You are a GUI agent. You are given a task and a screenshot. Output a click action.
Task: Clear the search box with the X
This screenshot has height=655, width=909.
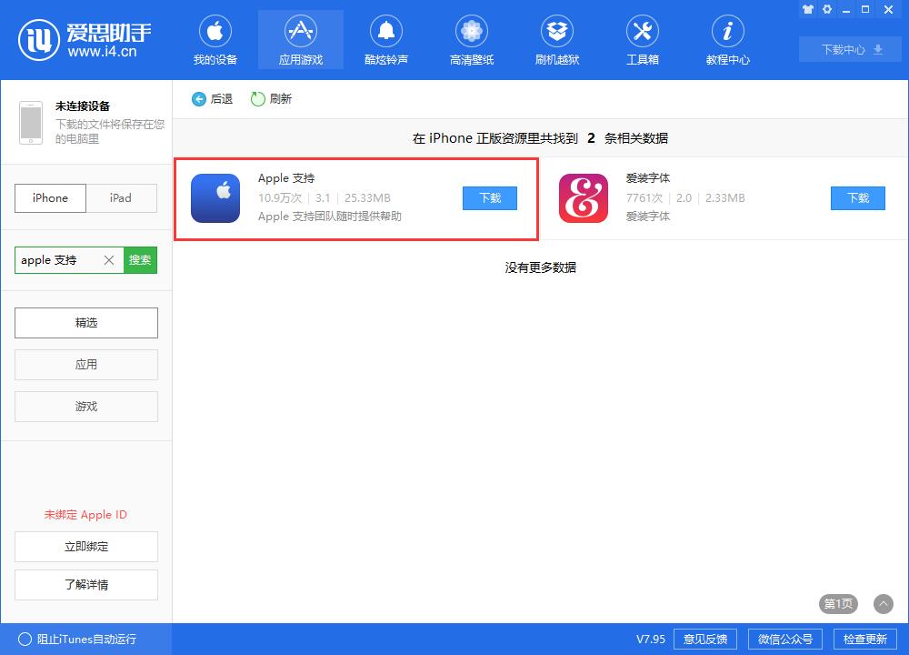(108, 260)
